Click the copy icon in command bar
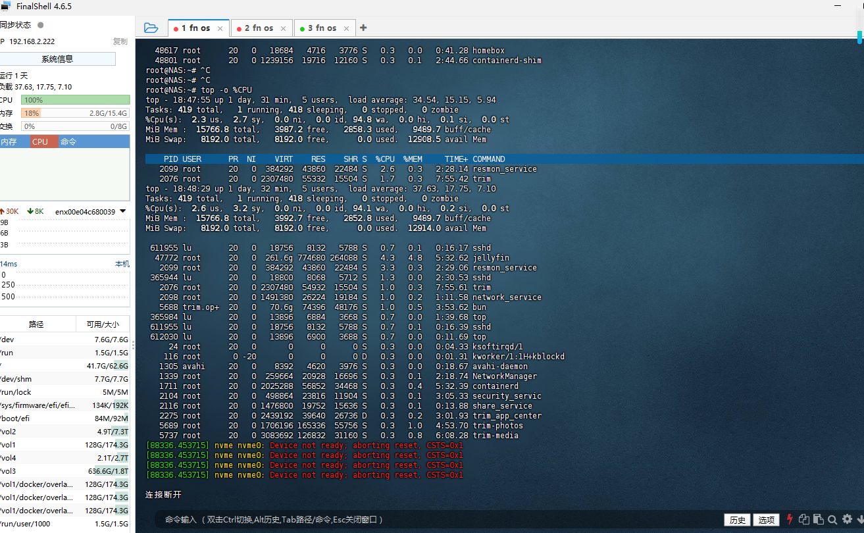The width and height of the screenshot is (864, 533). coord(803,519)
